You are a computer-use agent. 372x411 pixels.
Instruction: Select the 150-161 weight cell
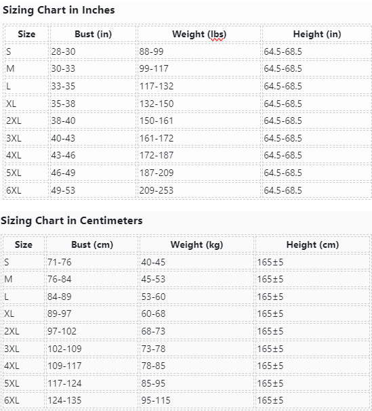click(199, 121)
